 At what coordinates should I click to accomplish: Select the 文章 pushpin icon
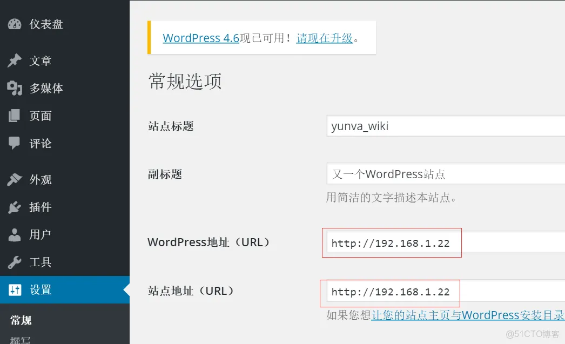coord(14,60)
